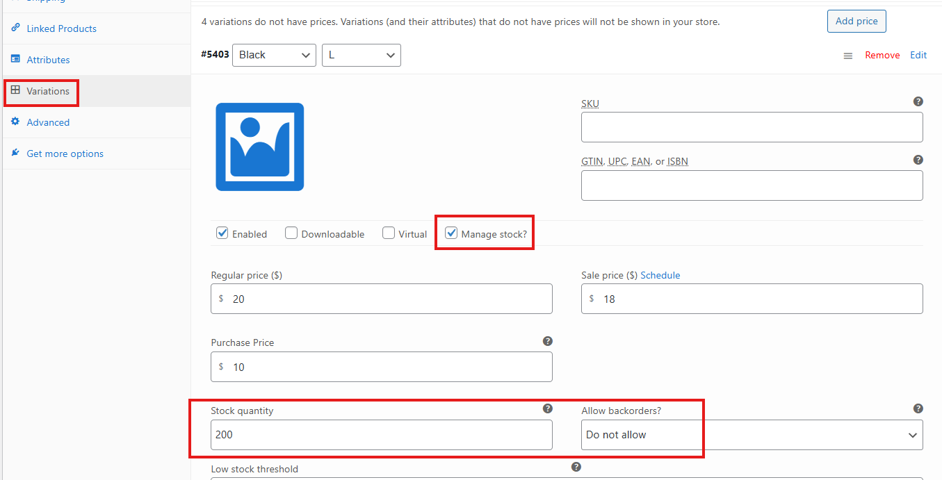Click the Sale price field

click(x=752, y=299)
